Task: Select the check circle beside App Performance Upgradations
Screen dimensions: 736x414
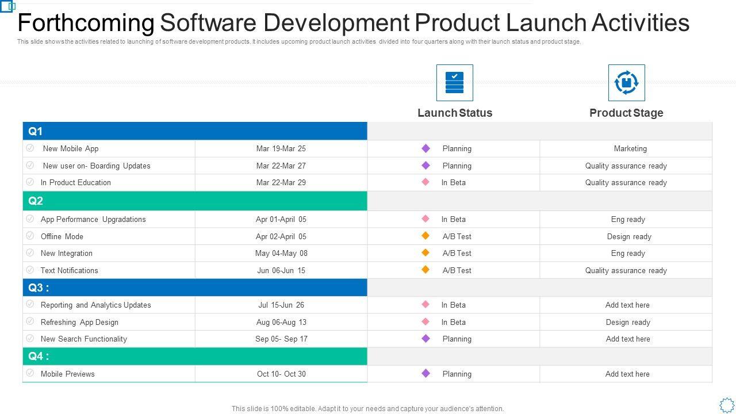Action: coord(30,218)
